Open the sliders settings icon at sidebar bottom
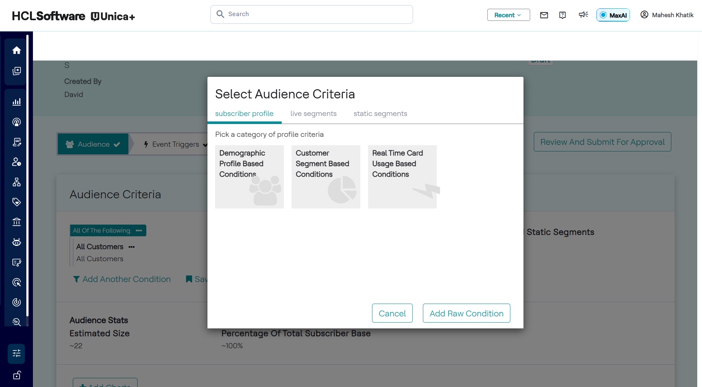This screenshot has width=702, height=387. coord(16,353)
